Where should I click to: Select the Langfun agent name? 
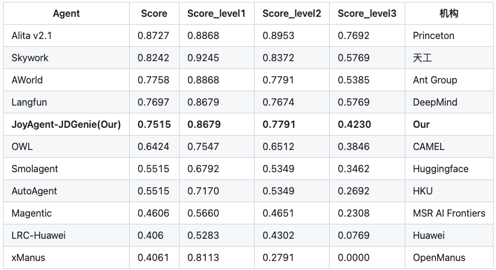coord(29,102)
